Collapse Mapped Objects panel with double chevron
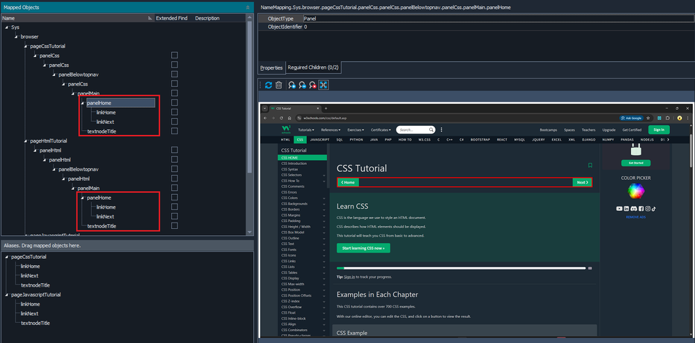The height and width of the screenshot is (343, 695). 248,7
